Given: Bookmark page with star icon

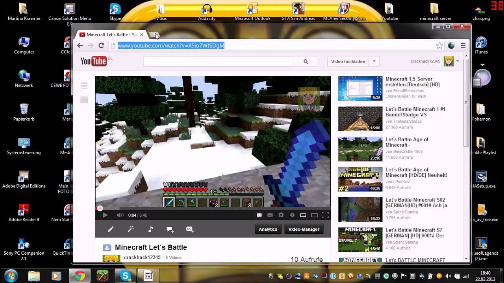Looking at the screenshot, I should (x=439, y=46).
